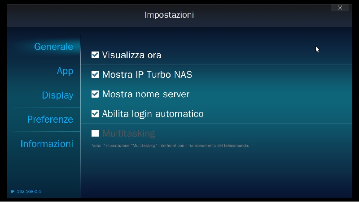The image size is (359, 202).
Task: Disable the Mostra nome server checkbox
Action: point(95,94)
